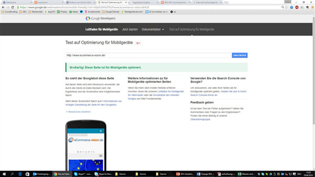Open the Search Console-Konto sign-in link
The width and height of the screenshot is (315, 177).
tap(218, 93)
